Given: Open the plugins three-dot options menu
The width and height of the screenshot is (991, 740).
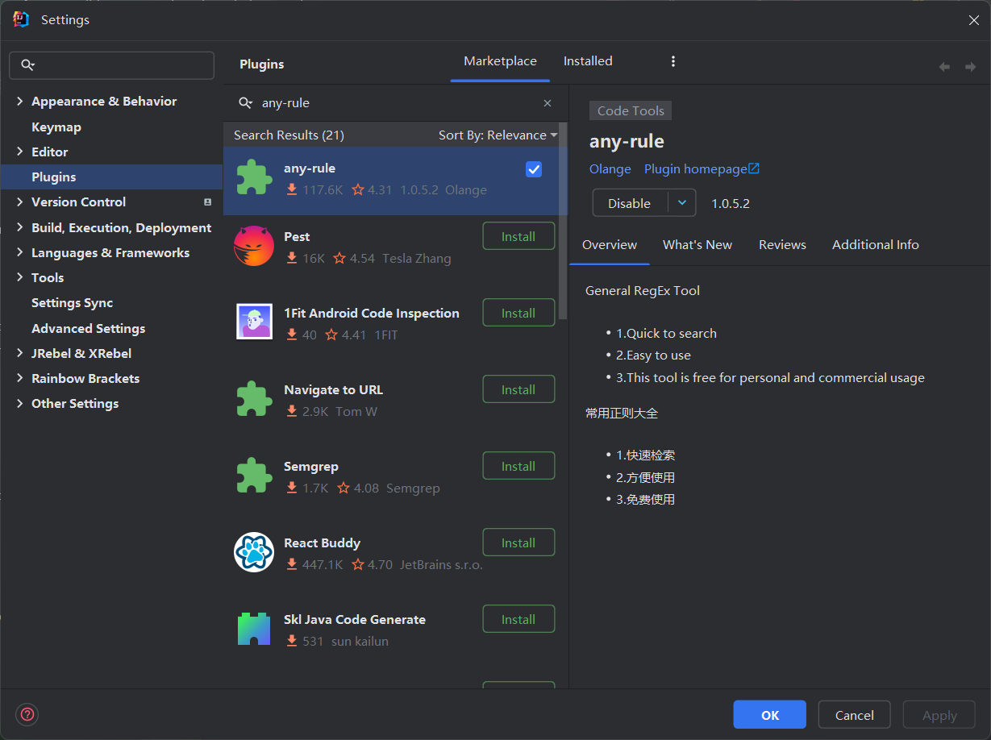Looking at the screenshot, I should click(673, 61).
